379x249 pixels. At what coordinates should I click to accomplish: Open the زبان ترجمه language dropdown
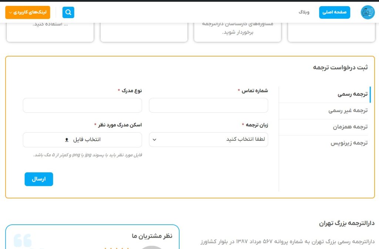click(208, 140)
